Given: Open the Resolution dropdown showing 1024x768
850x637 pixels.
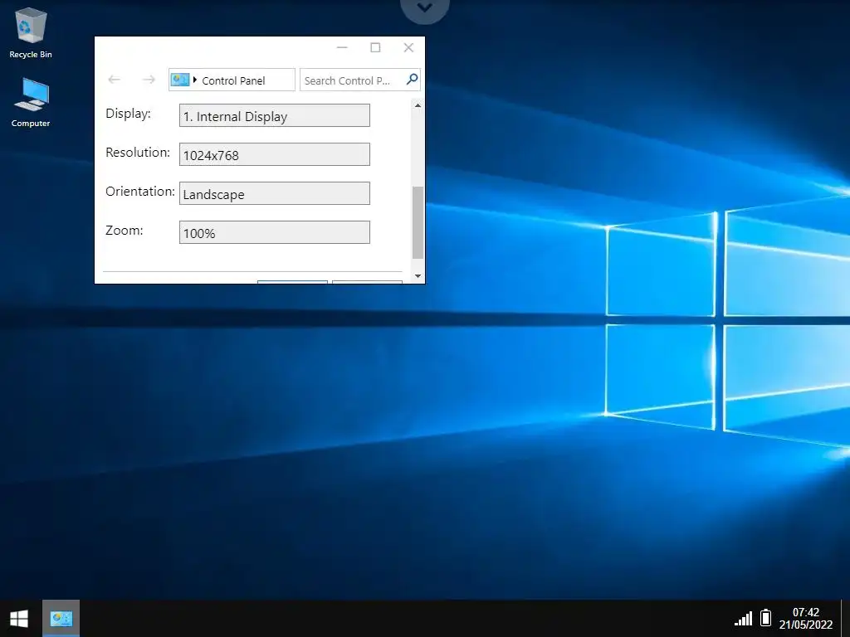Looking at the screenshot, I should pos(274,154).
